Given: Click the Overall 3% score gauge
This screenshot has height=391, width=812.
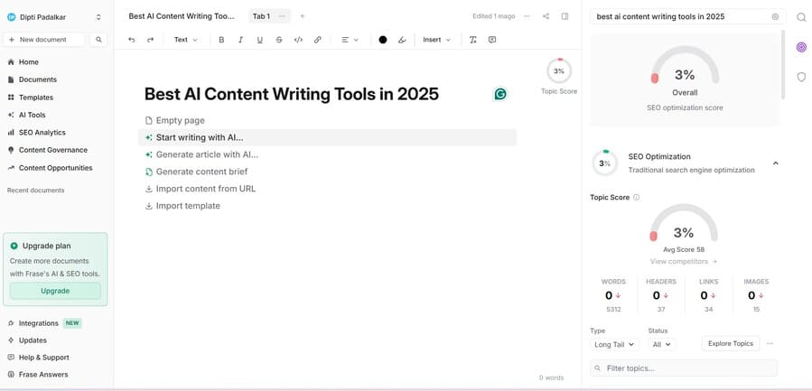Looking at the screenshot, I should pos(685,66).
